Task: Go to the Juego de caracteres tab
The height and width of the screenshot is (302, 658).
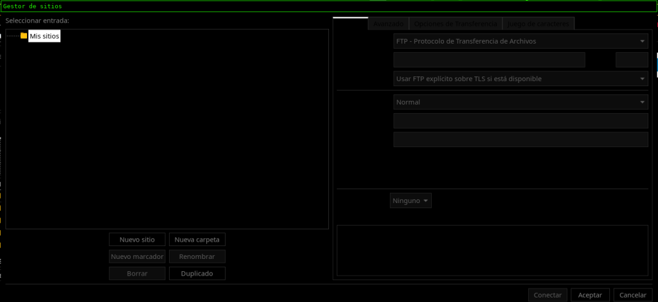Action: pos(538,24)
